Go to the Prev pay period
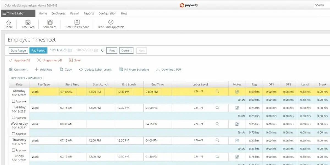330x165 pixels. click(x=112, y=51)
